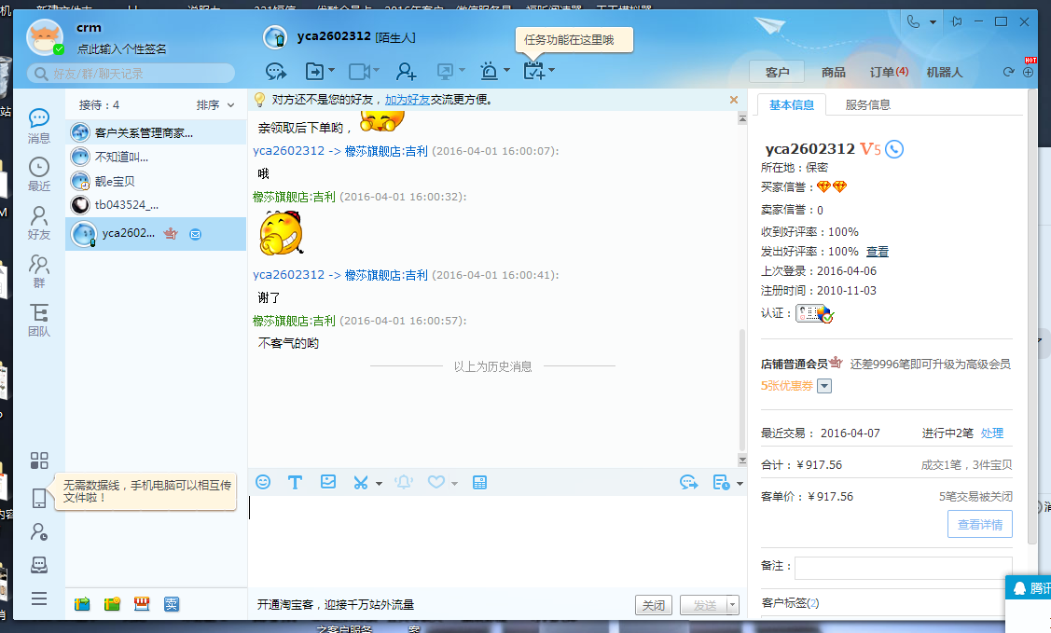Screen dimensions: 1051x633
Task: Click the scissors screenshot icon
Action: coord(361,482)
